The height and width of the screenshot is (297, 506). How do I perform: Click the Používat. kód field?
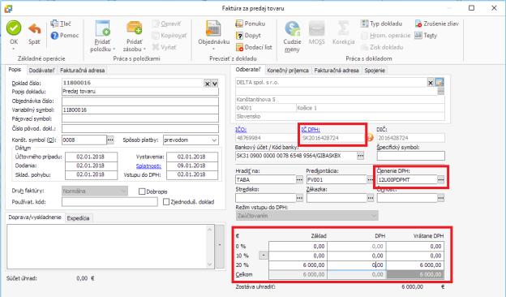(x=109, y=202)
